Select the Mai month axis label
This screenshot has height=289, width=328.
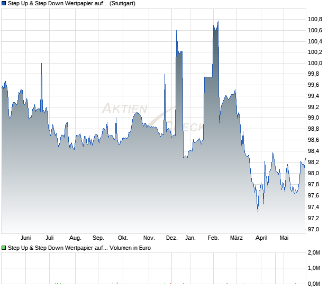(284, 238)
